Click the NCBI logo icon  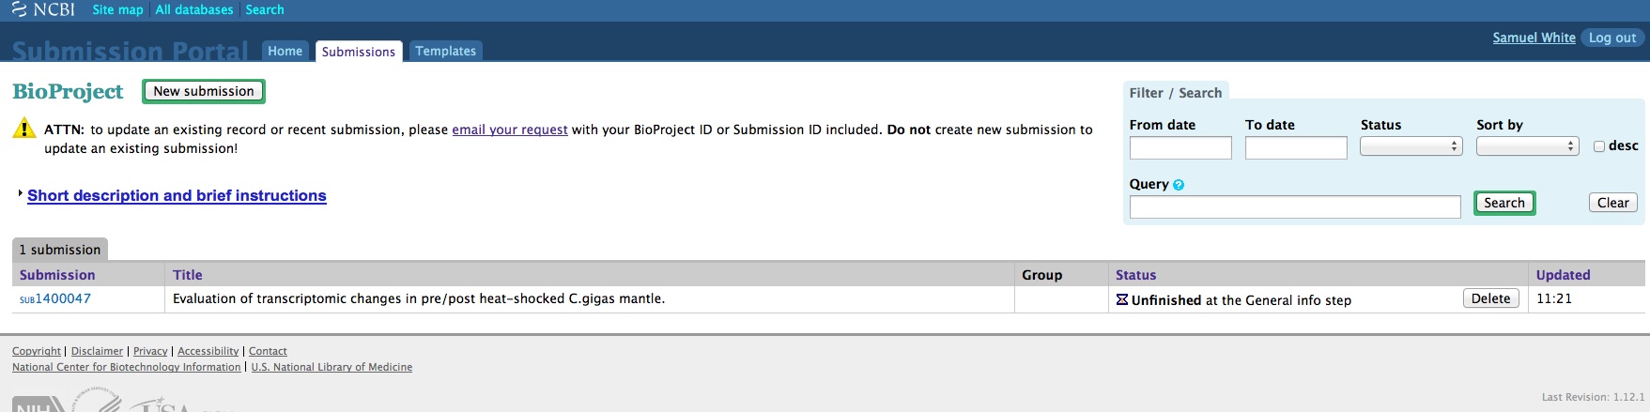point(19,9)
